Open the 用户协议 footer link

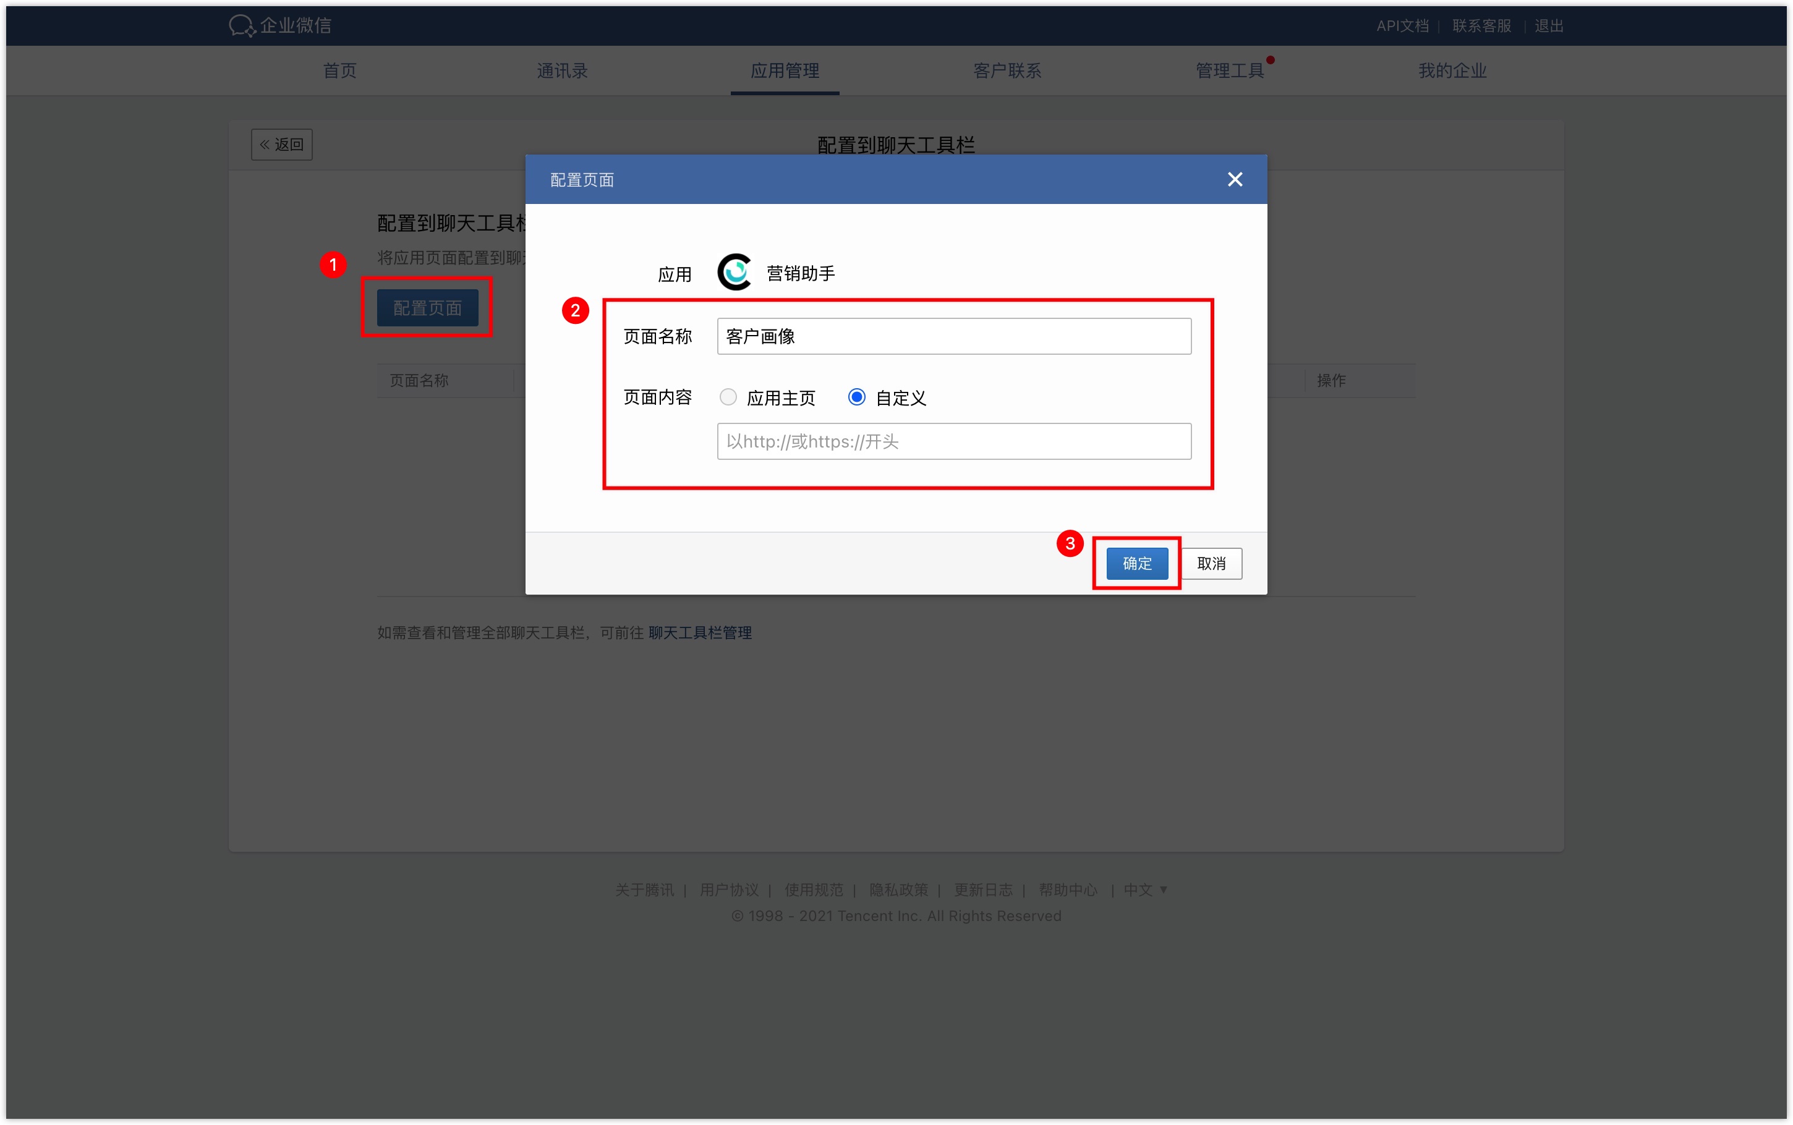(x=729, y=890)
